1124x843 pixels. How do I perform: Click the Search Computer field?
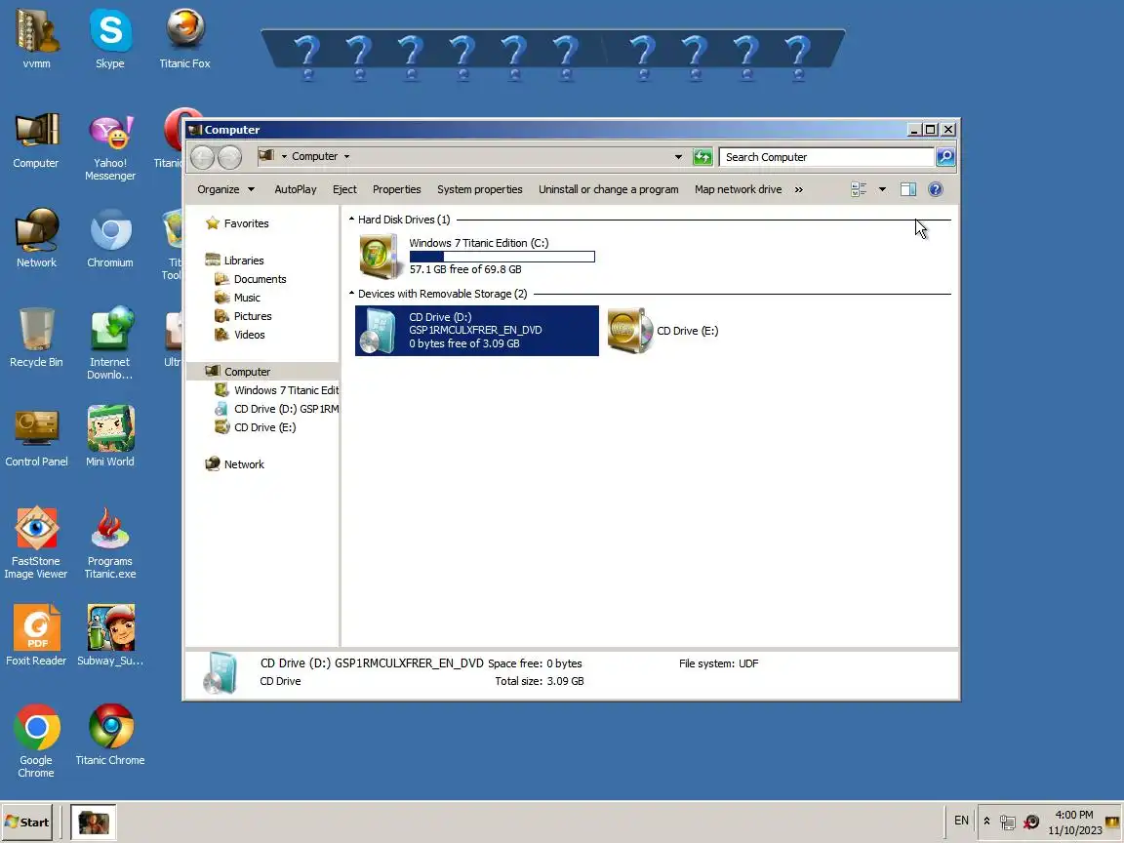[825, 157]
